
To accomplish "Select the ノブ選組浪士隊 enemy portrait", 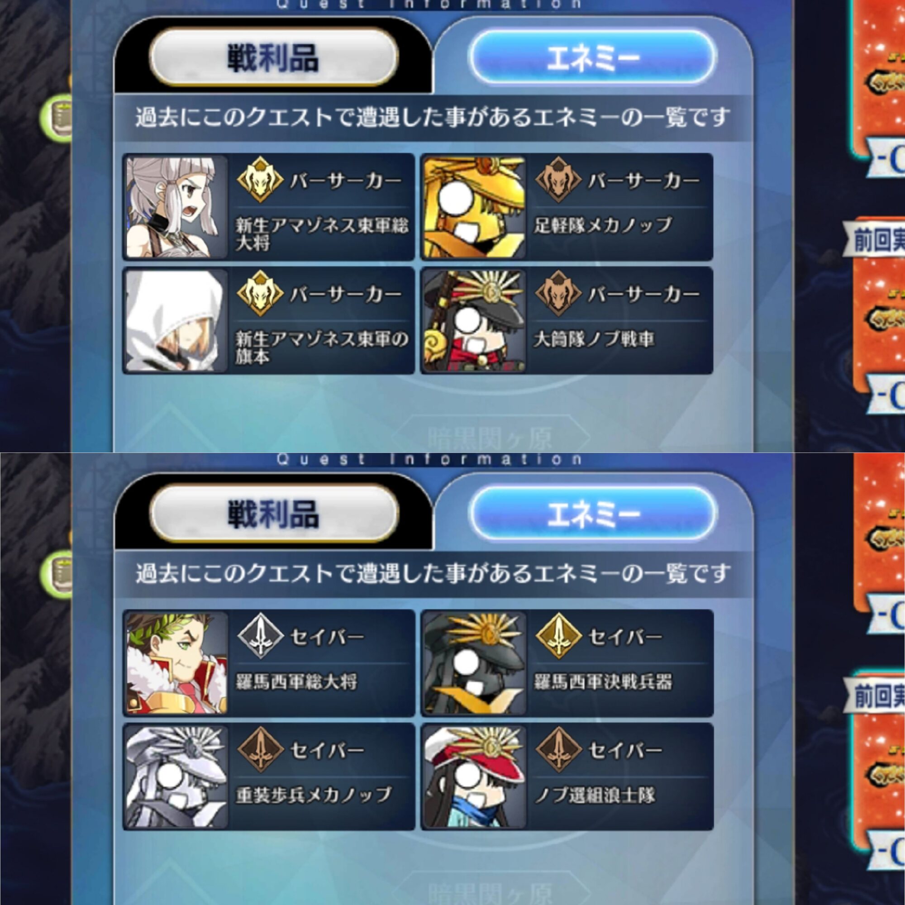I will pos(475,776).
